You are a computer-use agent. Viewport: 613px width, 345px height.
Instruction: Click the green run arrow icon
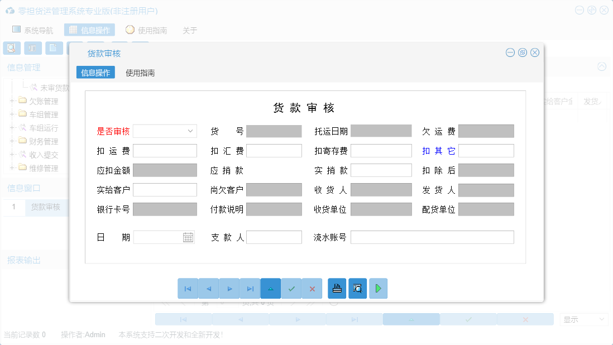pos(378,288)
